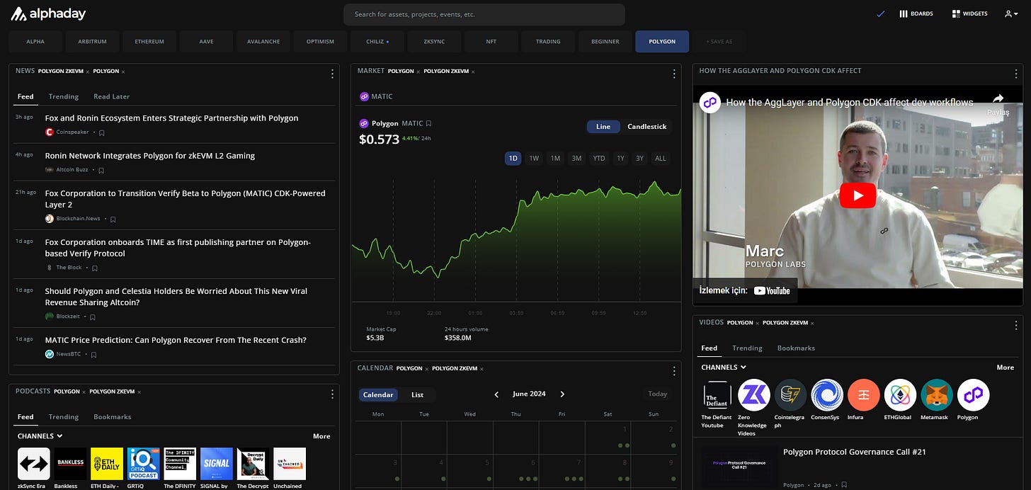Switch chart to Line view
Viewport: 1031px width, 490px height.
point(603,127)
